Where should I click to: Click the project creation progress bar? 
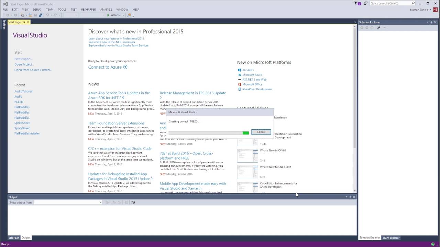click(209, 133)
